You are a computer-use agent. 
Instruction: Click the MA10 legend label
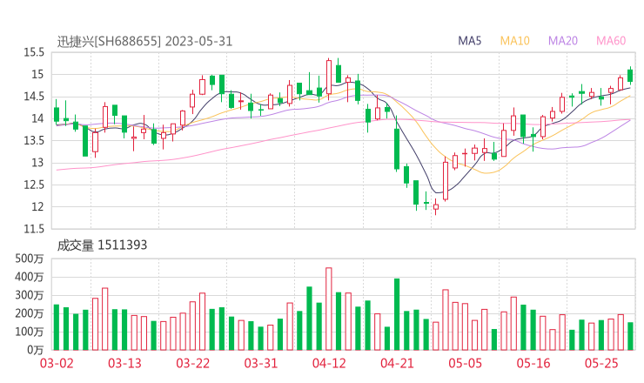[x=514, y=41]
